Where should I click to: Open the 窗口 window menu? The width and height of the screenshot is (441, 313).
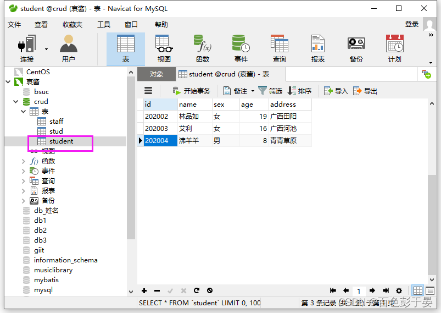131,25
